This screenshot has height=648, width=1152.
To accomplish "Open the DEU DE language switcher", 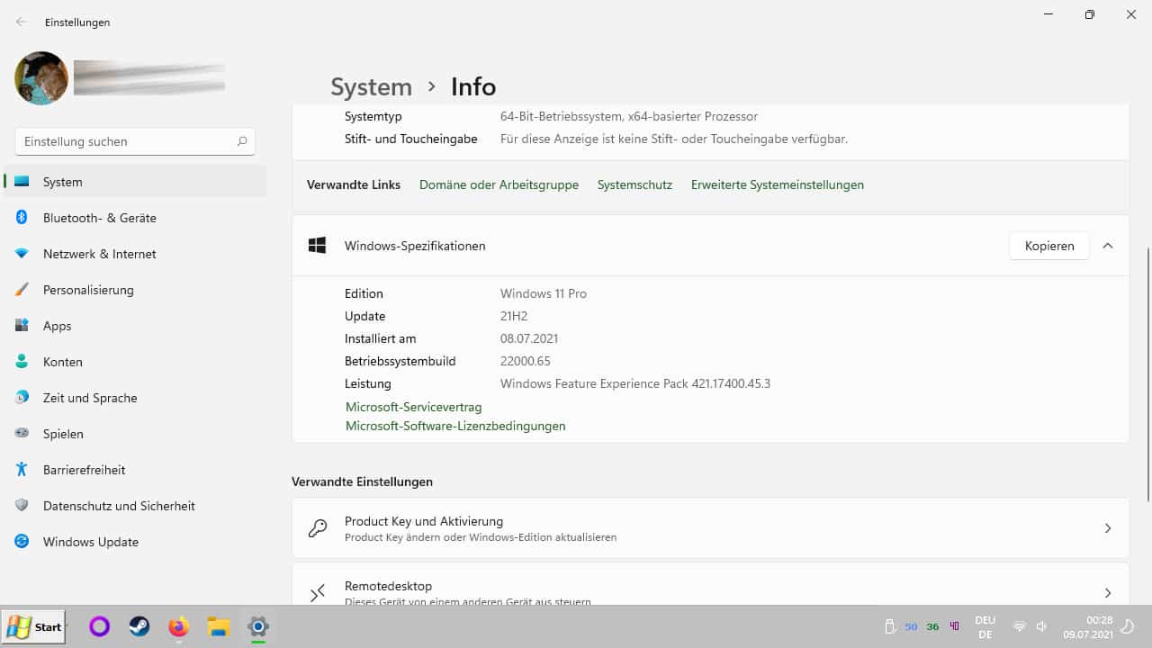I will pyautogui.click(x=985, y=626).
